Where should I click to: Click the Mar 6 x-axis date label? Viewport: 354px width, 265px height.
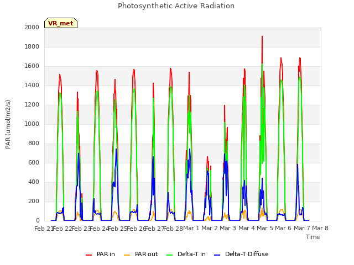283,228
